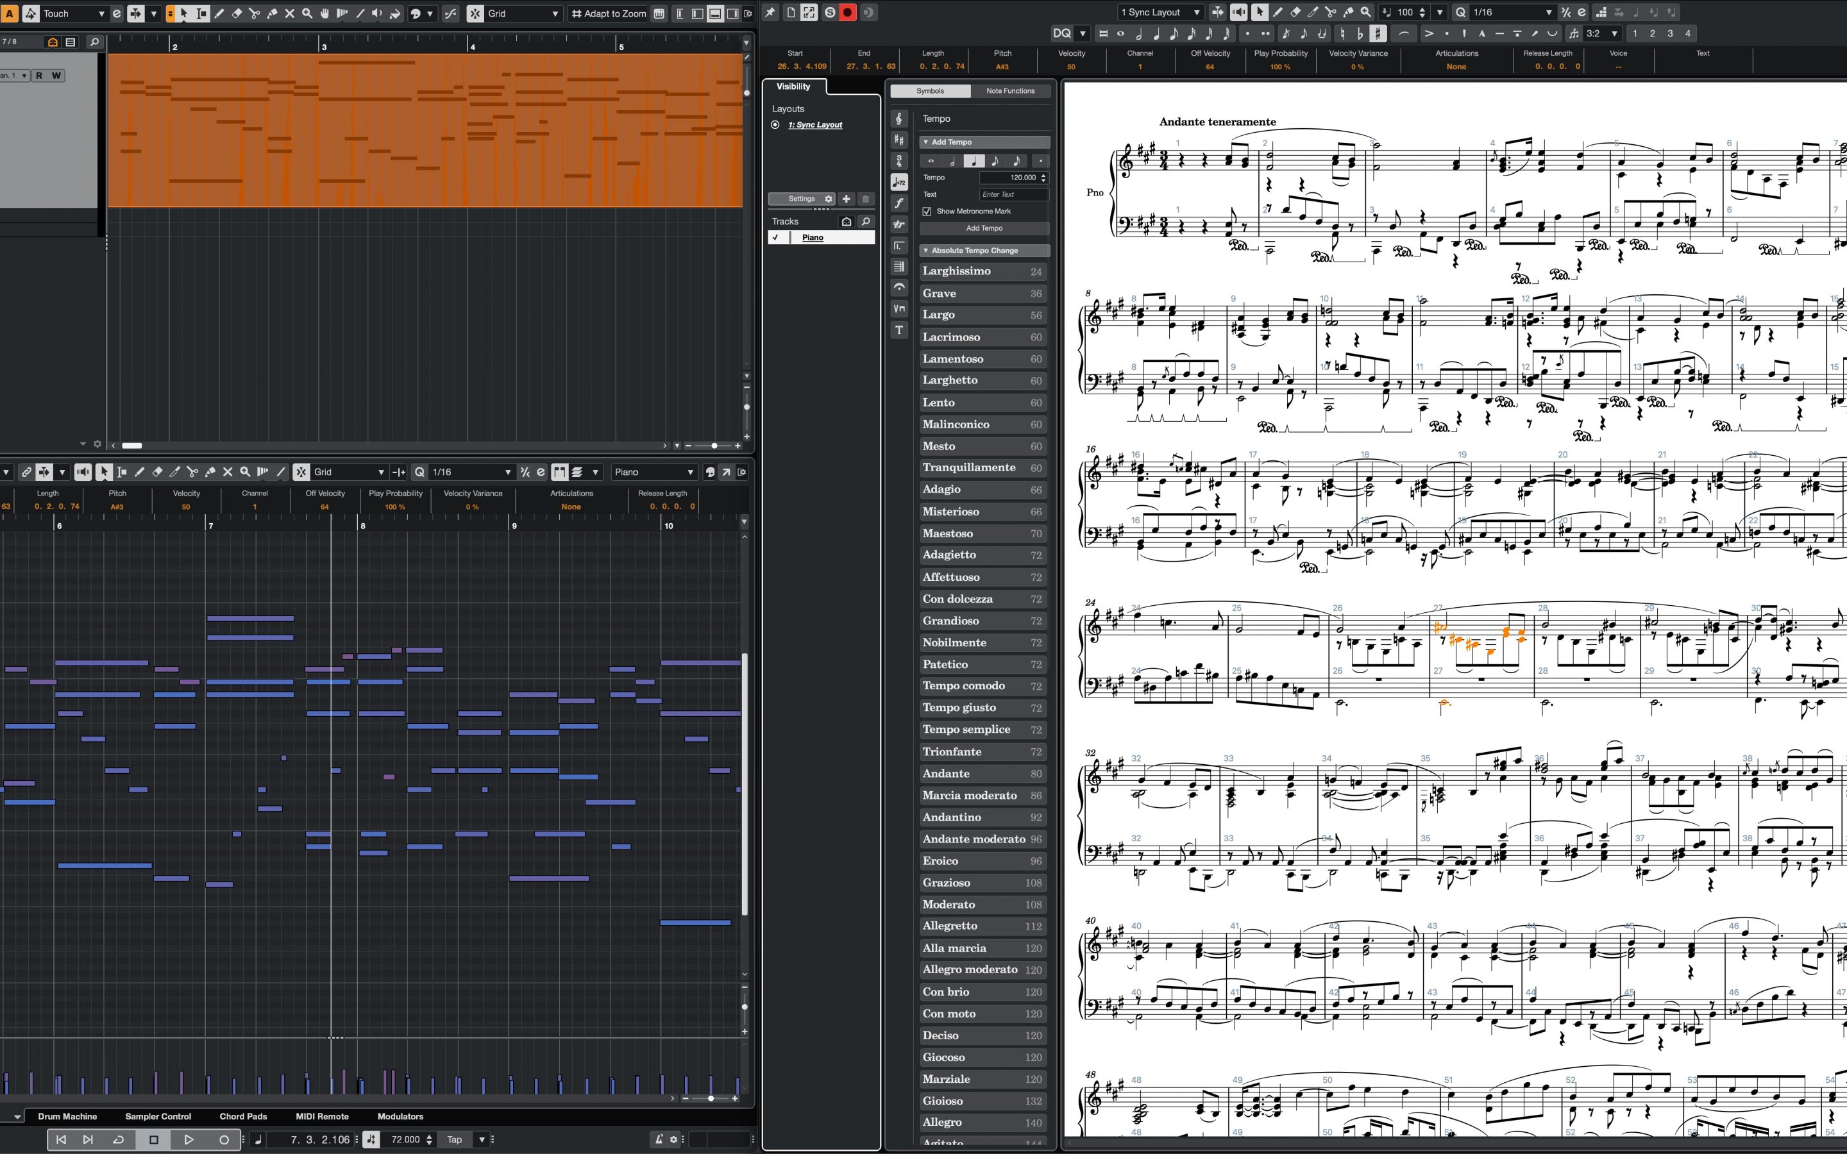1847x1154 pixels.
Task: Open the Chord Pads tab
Action: point(244,1116)
